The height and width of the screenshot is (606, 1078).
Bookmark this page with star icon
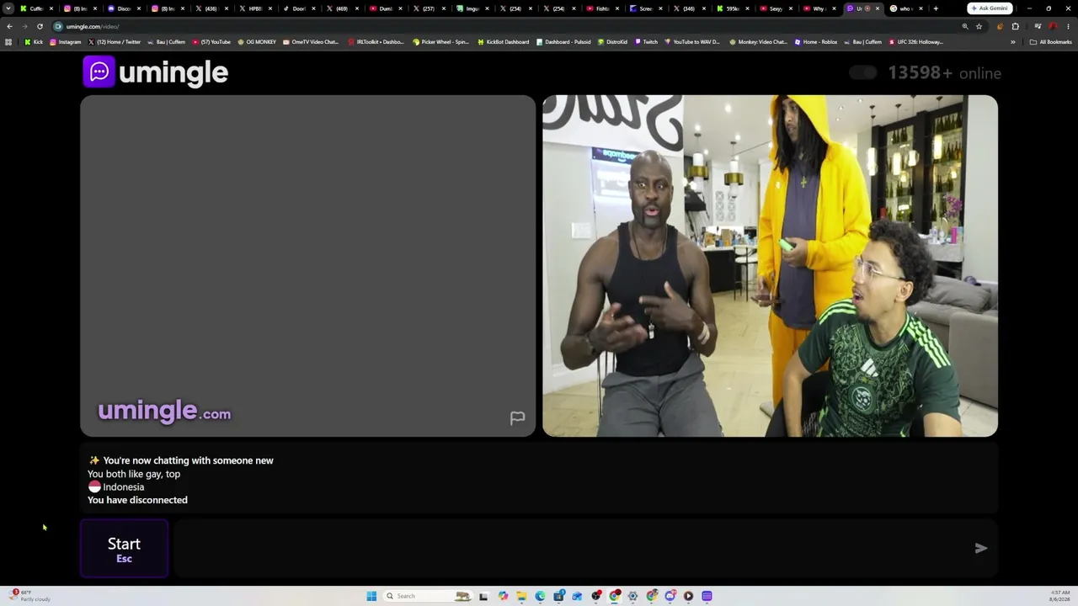coord(979,26)
